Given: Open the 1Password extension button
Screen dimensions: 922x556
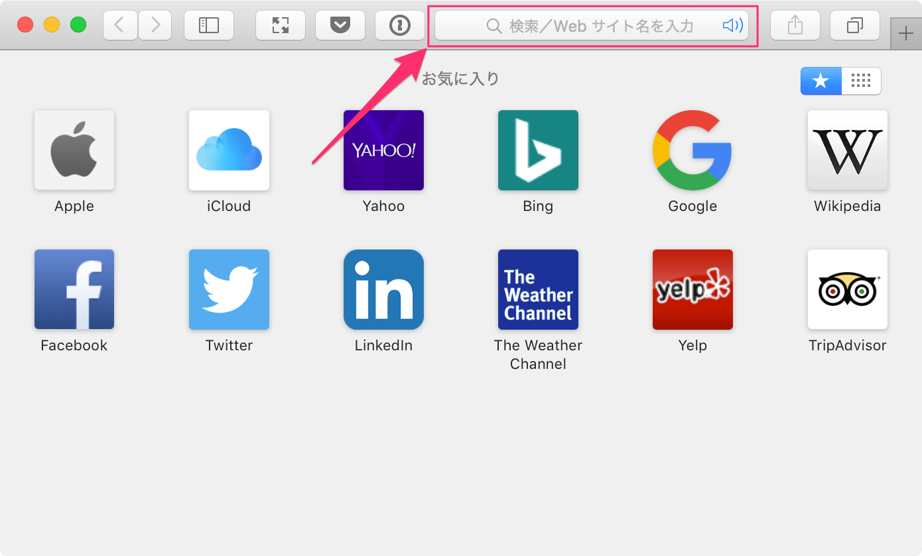Looking at the screenshot, I should 400,25.
